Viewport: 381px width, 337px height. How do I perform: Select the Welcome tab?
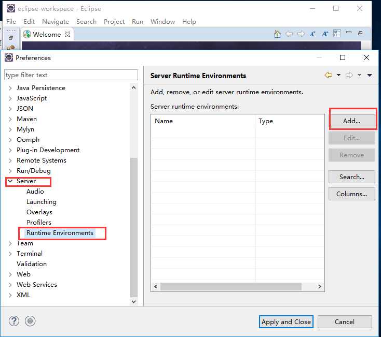pyautogui.click(x=47, y=34)
